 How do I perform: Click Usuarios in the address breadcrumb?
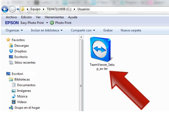tap(83, 9)
